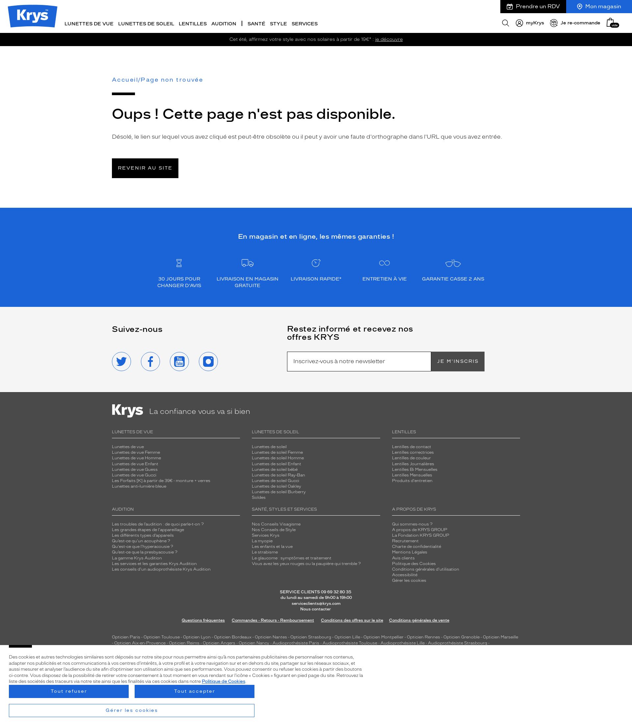The image size is (632, 726).
Task: Open Commandes - Retours - Remboursement link
Action: point(273,620)
